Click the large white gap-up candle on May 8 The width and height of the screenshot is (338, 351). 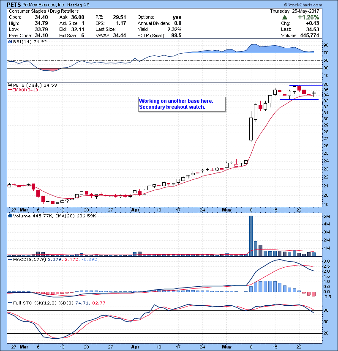point(251,129)
